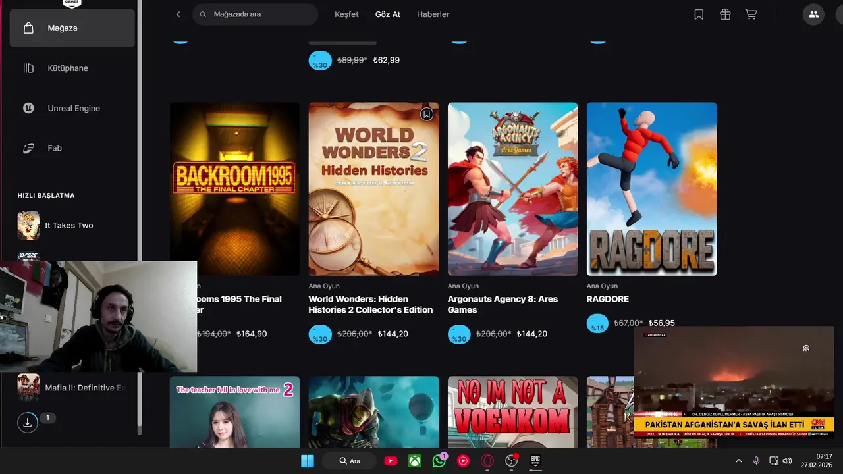The width and height of the screenshot is (843, 474).
Task: Click the ₺56,95 RAGDORE price
Action: 662,323
